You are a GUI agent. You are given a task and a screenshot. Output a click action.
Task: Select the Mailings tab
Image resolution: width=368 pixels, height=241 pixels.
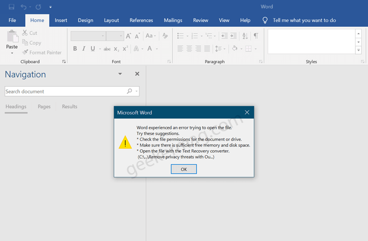click(x=173, y=20)
